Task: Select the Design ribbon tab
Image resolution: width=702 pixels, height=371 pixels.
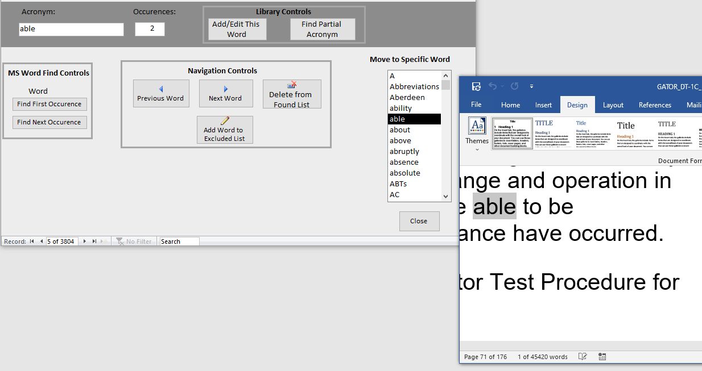Action: coord(577,105)
